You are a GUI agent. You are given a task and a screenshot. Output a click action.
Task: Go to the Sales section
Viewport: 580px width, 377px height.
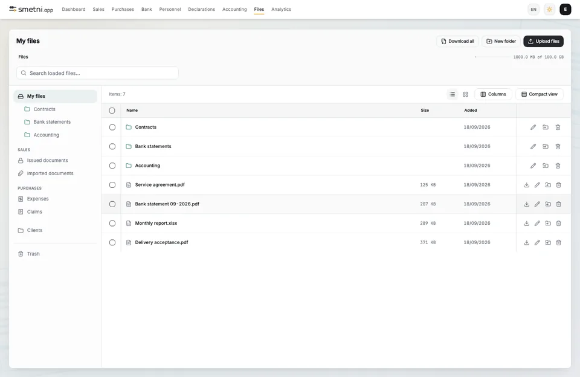pos(98,9)
